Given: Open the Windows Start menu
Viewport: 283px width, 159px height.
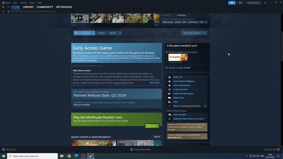Looking at the screenshot, I should pyautogui.click(x=4, y=156).
